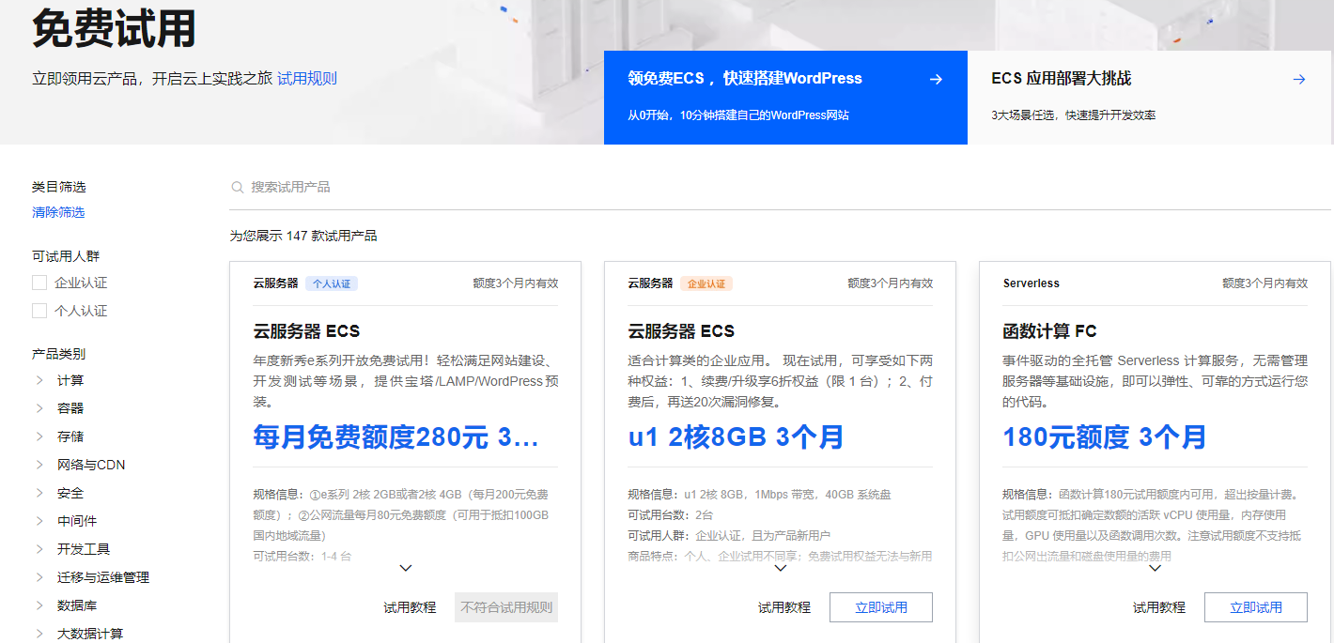Click the arrow on ECS 应用部署大挑战 banner

1299,79
